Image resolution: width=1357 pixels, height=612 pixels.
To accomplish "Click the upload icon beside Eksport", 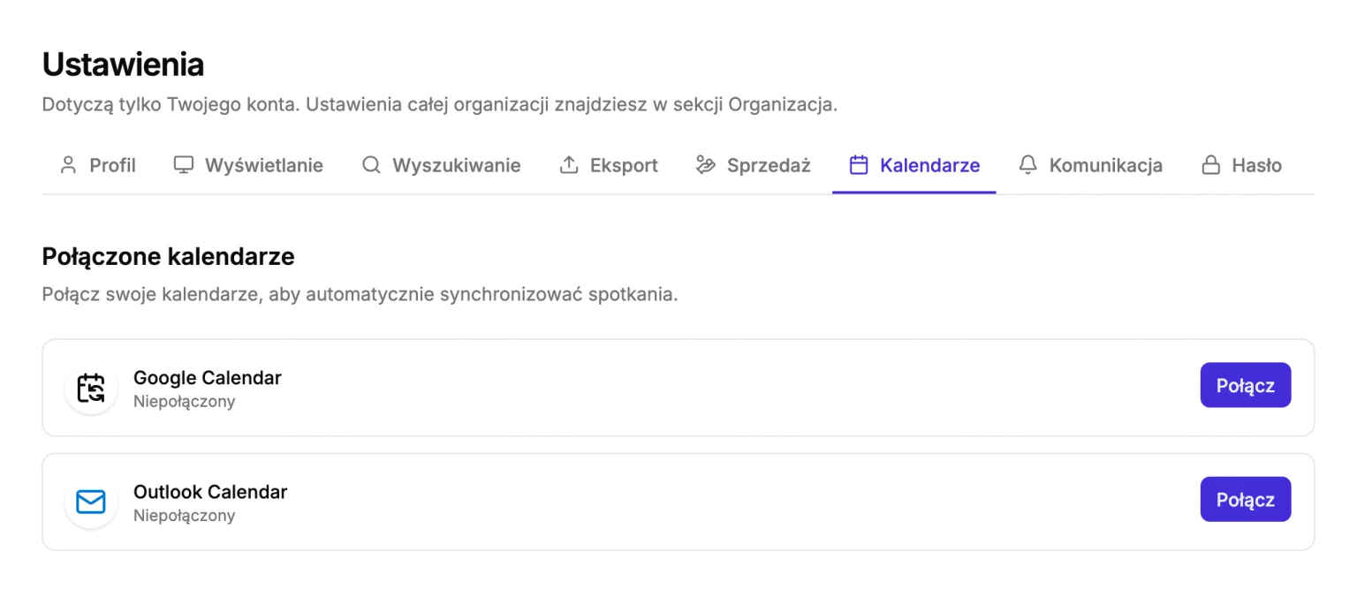I will pos(569,165).
